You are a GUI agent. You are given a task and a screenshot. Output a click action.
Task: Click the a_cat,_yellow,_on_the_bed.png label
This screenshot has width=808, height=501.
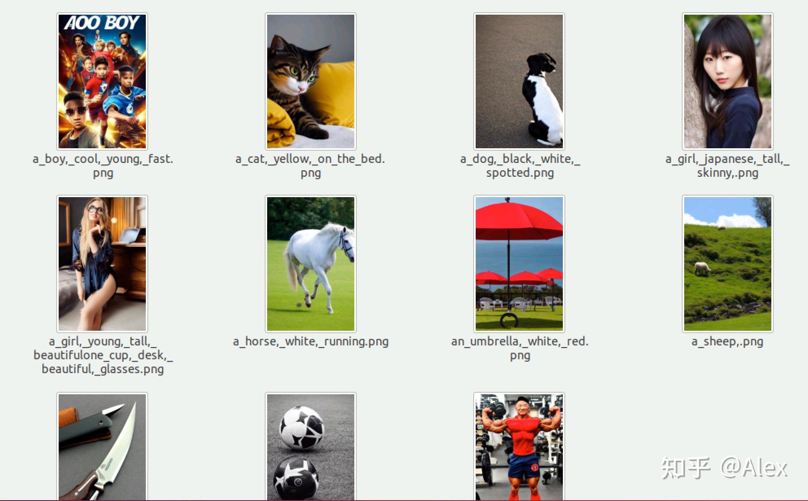[310, 166]
